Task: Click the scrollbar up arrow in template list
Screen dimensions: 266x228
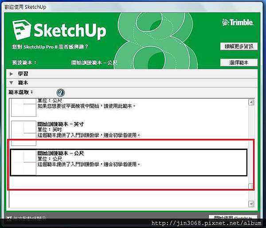Action: [251, 102]
